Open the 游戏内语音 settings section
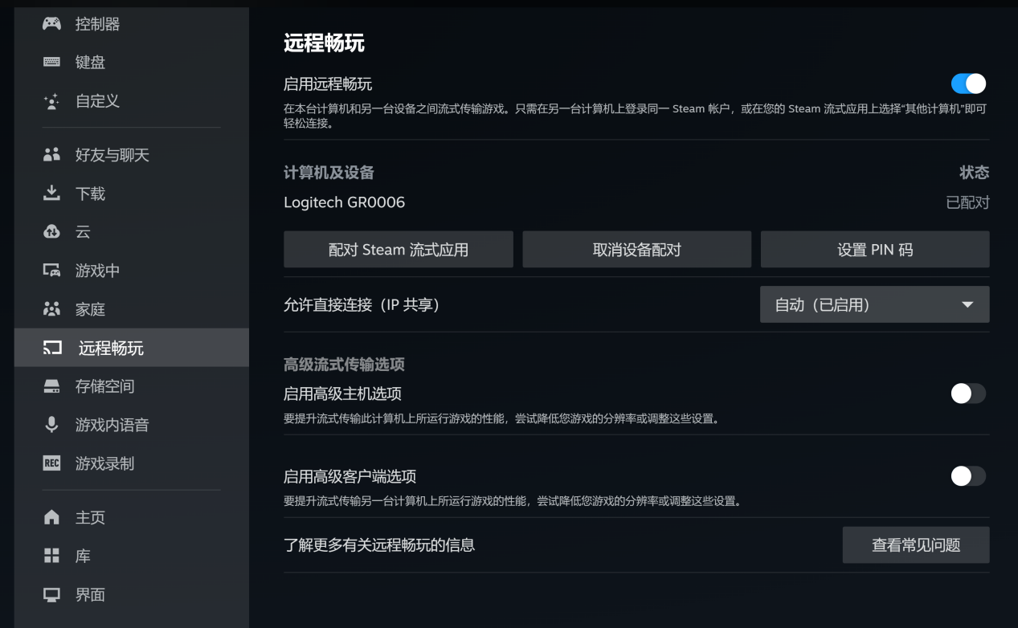 132,425
